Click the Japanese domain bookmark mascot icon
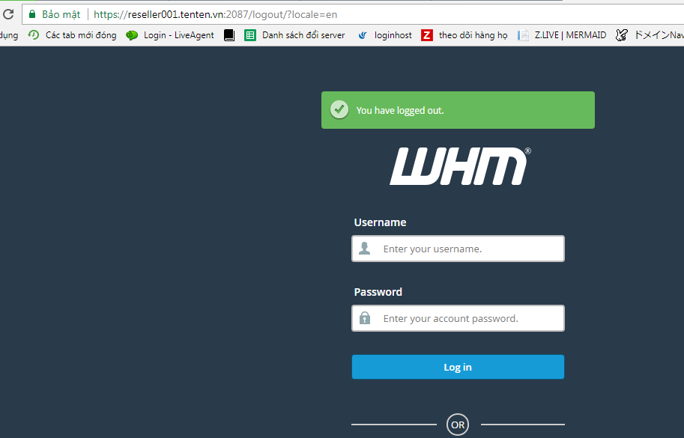Image resolution: width=684 pixels, height=438 pixels. [622, 35]
